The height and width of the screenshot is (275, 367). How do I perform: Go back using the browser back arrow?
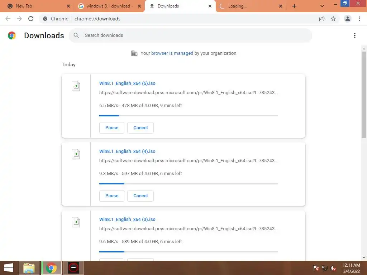[8, 19]
